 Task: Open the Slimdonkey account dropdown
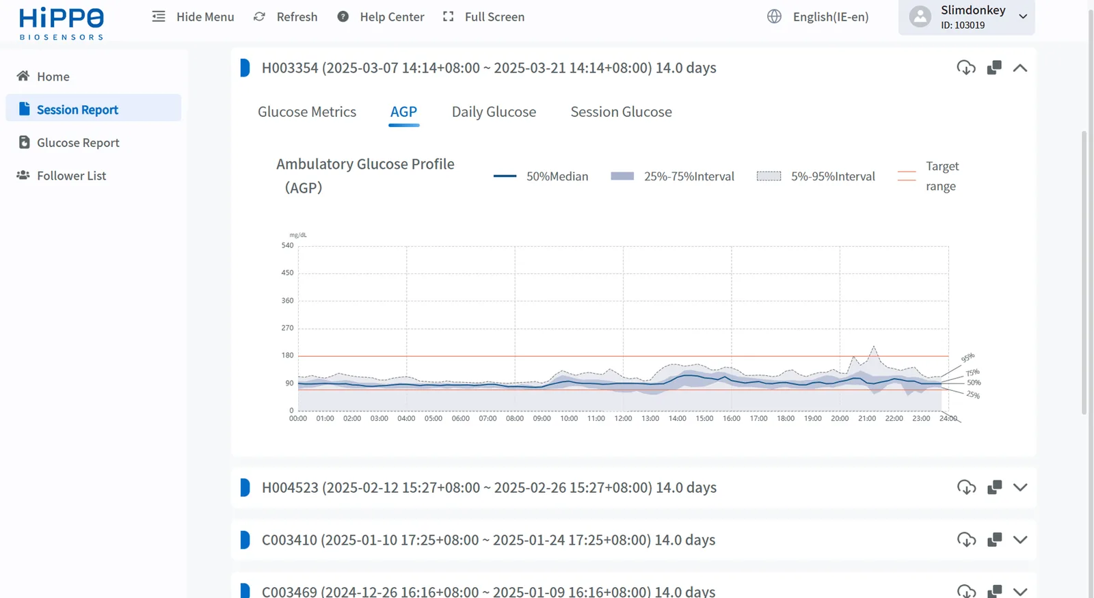coord(1023,16)
